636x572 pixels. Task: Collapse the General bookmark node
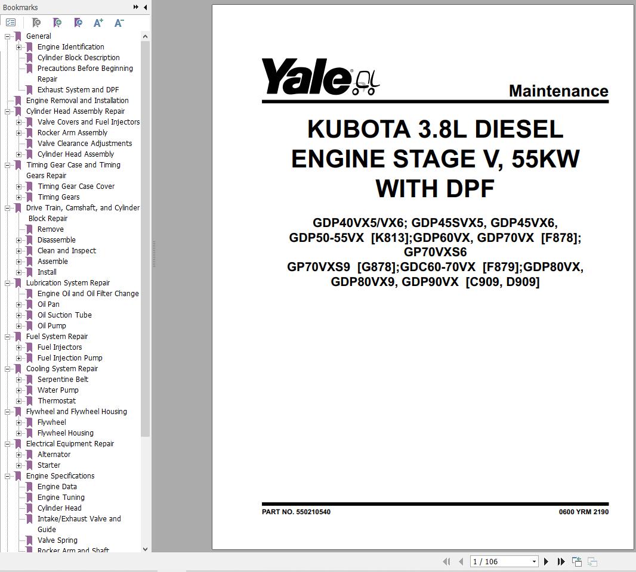(x=7, y=36)
